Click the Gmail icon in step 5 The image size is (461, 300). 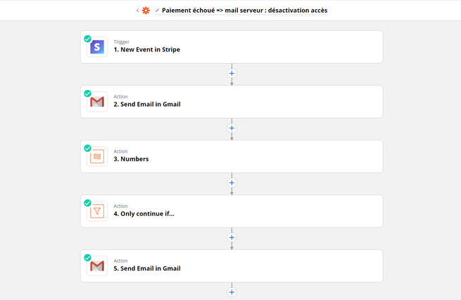(x=97, y=266)
